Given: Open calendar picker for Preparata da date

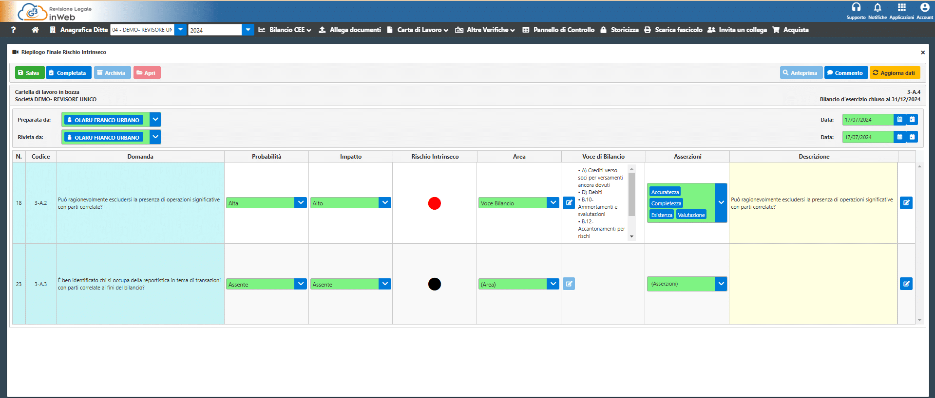Looking at the screenshot, I should click(x=900, y=120).
